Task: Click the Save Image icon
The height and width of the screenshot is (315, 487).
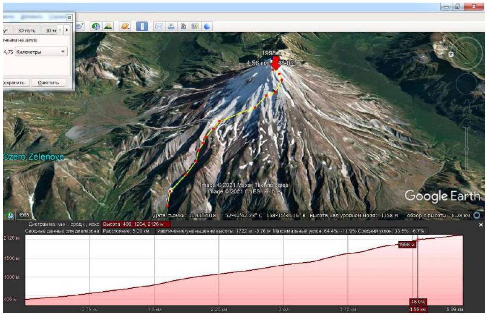Action: pos(183,26)
